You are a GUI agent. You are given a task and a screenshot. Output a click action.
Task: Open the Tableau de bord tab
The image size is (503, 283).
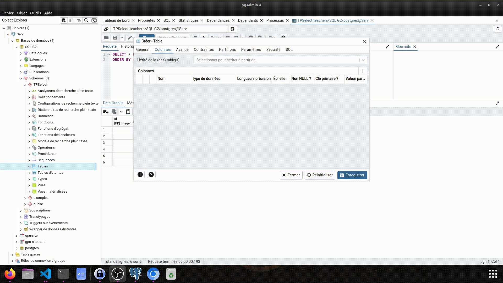click(116, 20)
